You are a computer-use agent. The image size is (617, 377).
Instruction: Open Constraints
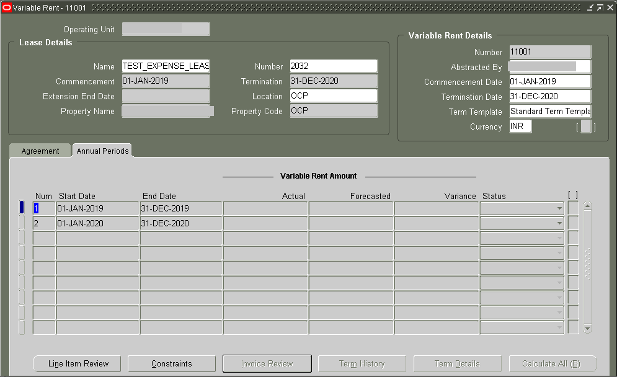click(172, 363)
